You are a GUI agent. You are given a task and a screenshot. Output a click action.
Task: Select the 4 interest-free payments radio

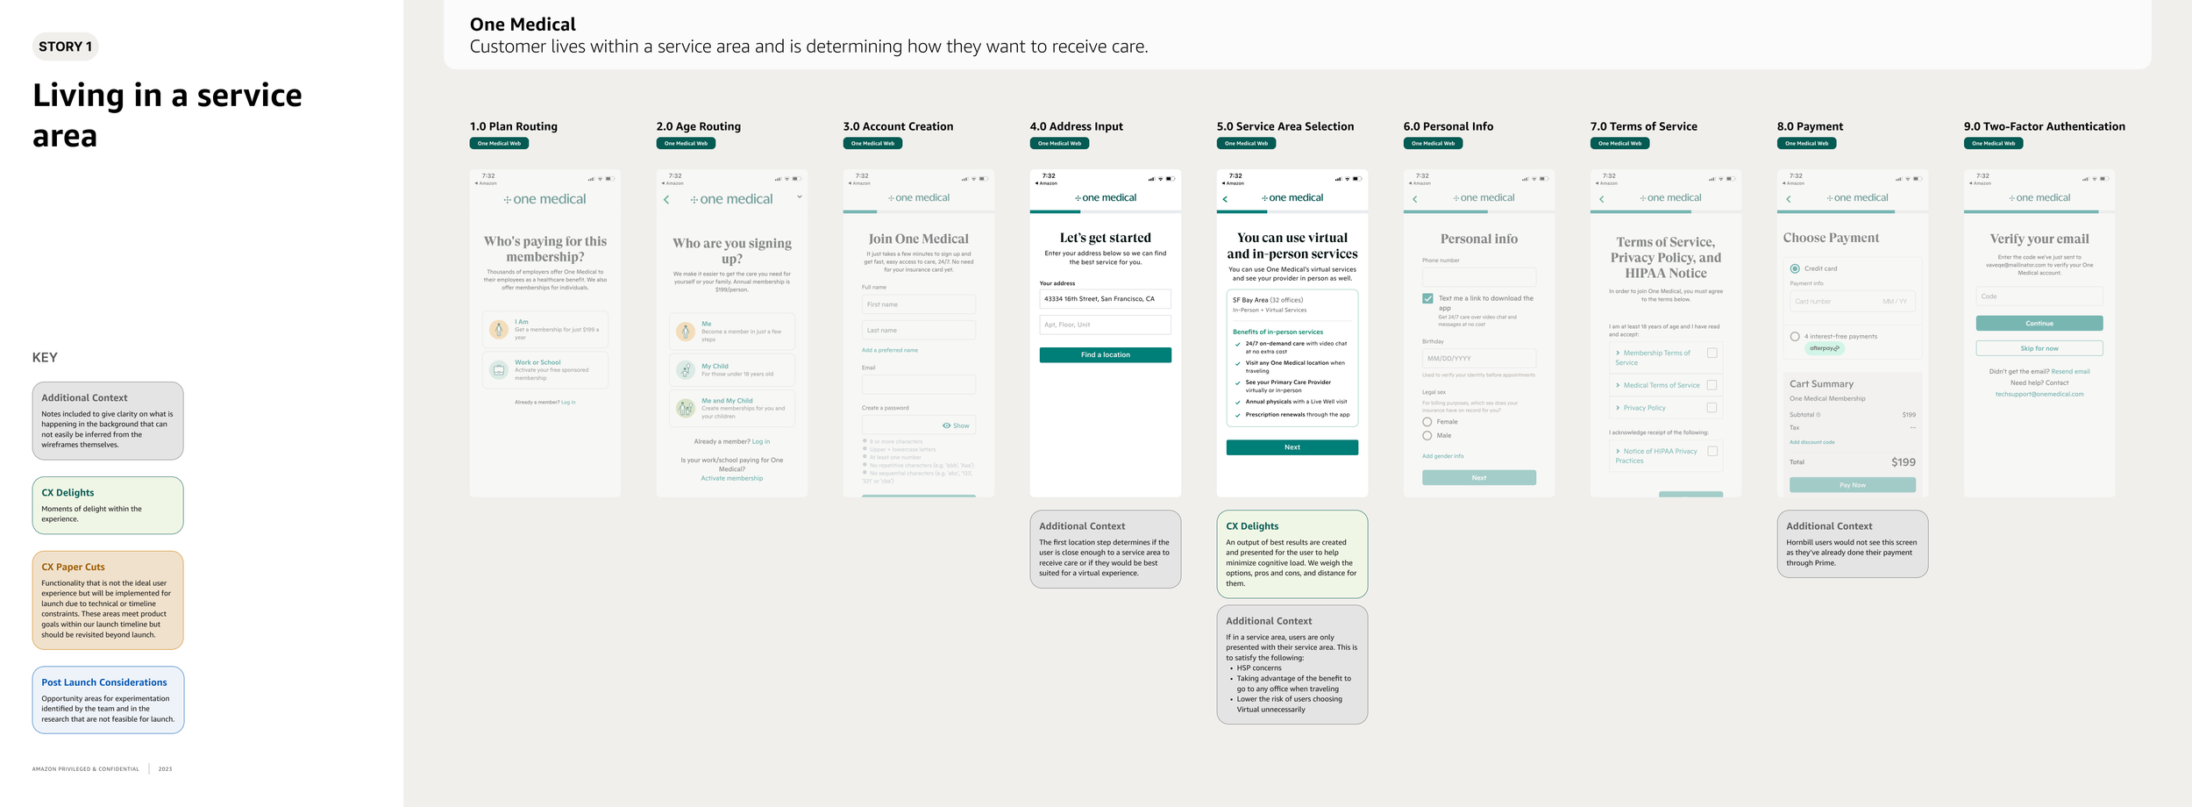click(1795, 337)
